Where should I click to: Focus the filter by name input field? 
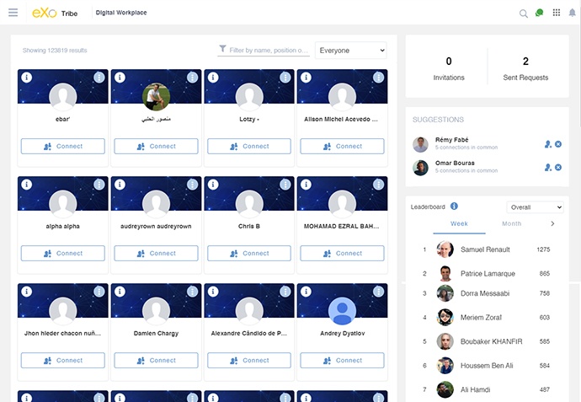[x=269, y=51]
